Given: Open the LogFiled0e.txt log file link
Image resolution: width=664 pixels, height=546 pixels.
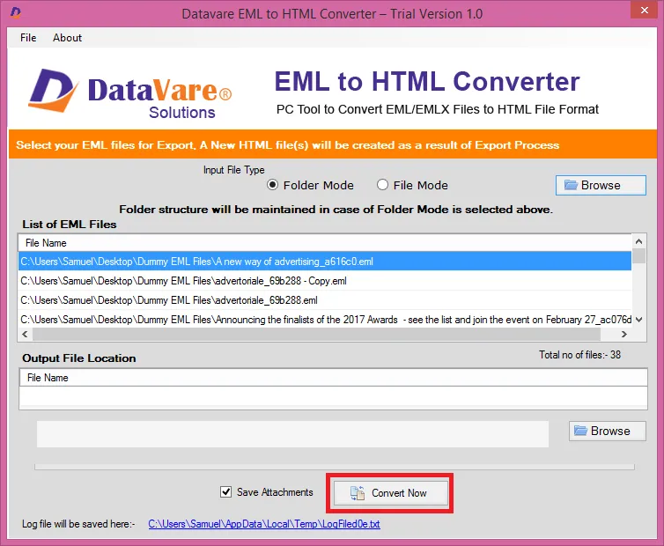Looking at the screenshot, I should point(264,524).
